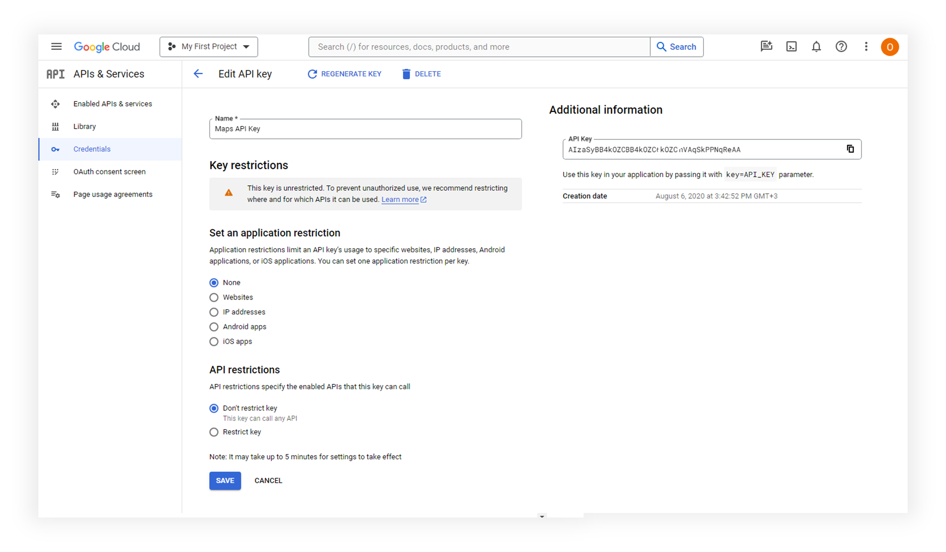Click the back arrow beside Edit API key

pyautogui.click(x=198, y=74)
